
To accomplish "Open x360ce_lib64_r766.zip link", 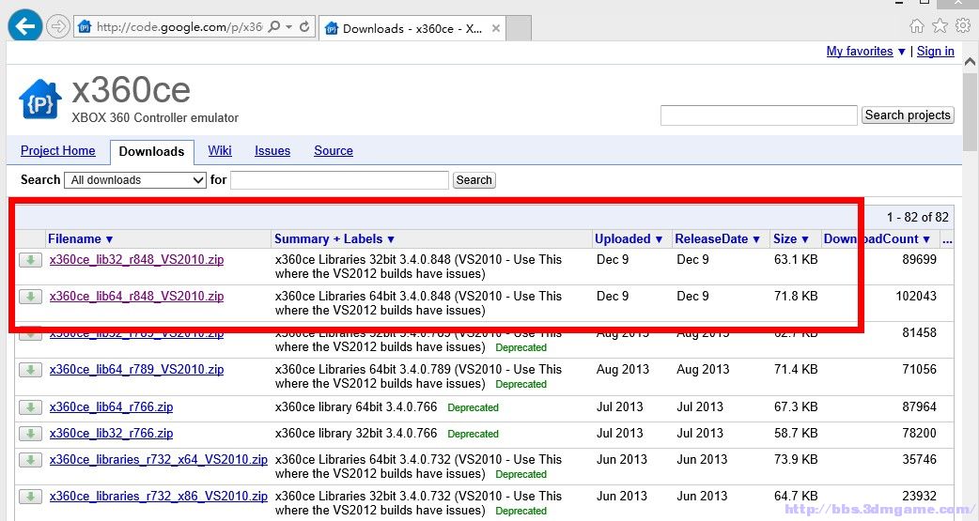I will pyautogui.click(x=111, y=406).
